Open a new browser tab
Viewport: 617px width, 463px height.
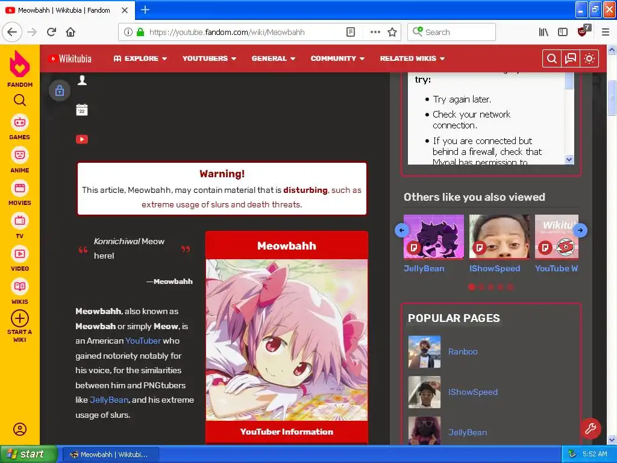[145, 10]
